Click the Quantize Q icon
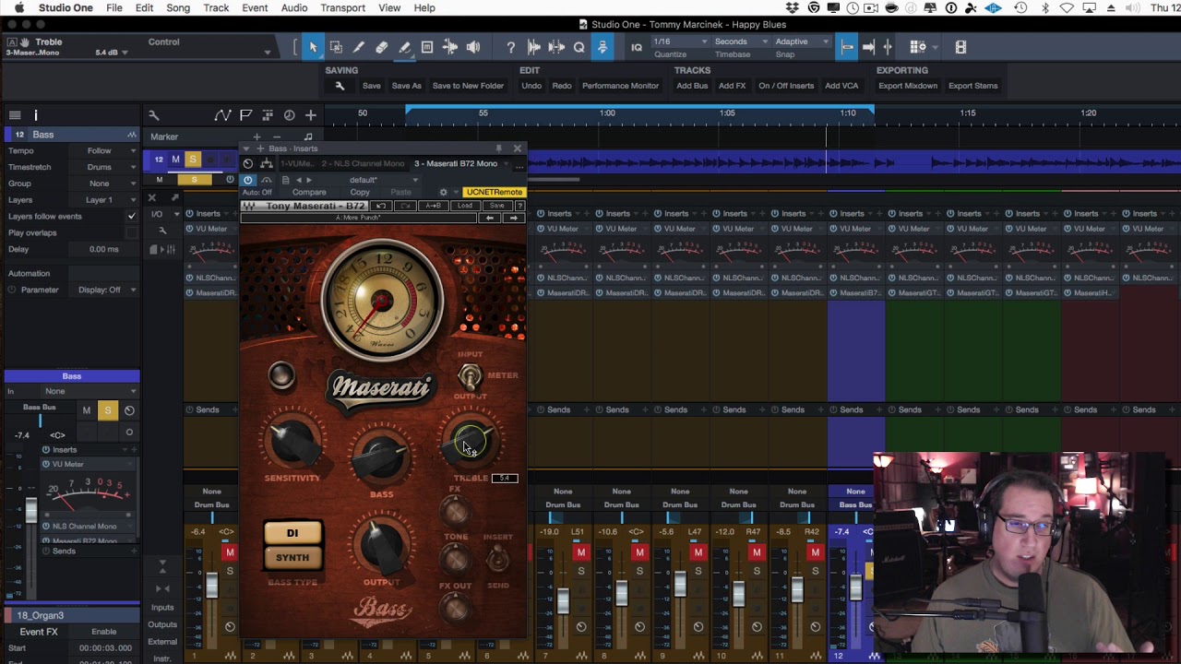This screenshot has width=1181, height=664. click(x=579, y=47)
